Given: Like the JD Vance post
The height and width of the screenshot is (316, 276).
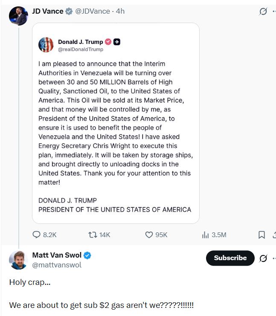Looking at the screenshot, I should (149, 235).
